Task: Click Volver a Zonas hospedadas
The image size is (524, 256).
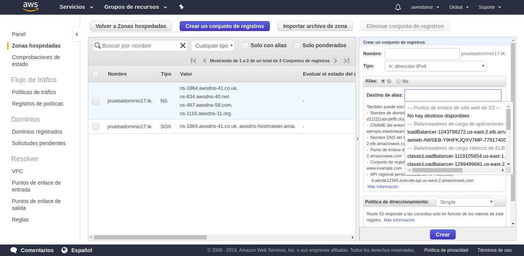Action: point(131,26)
